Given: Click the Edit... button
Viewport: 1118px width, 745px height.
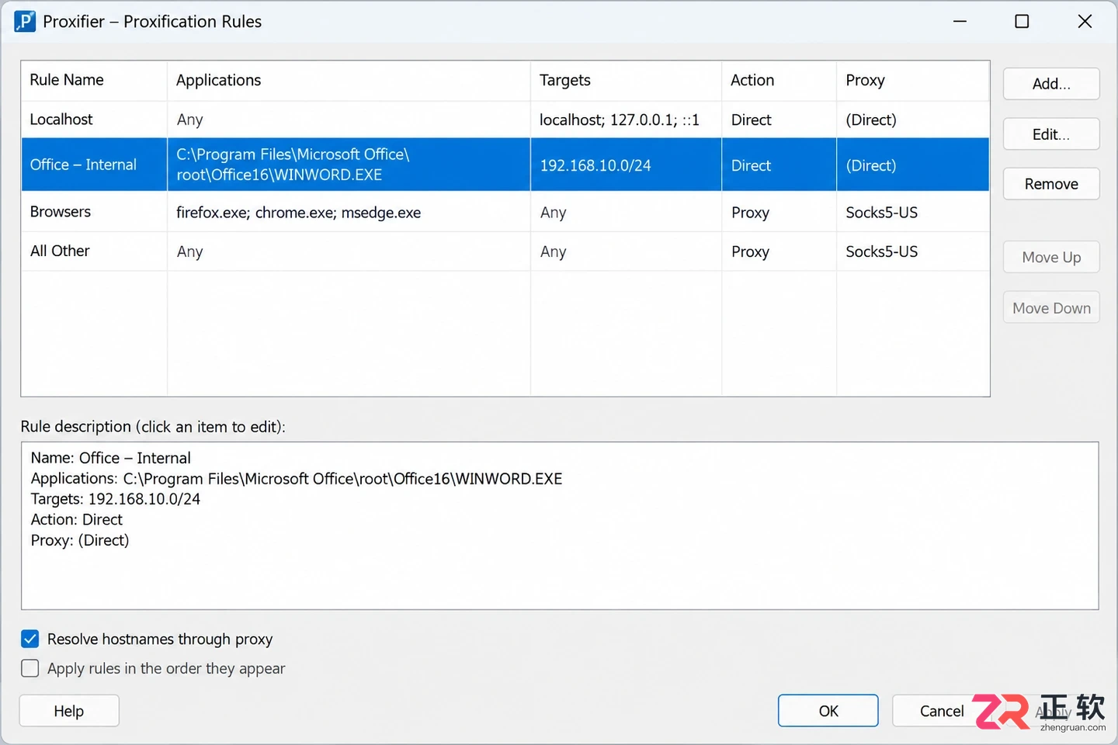Looking at the screenshot, I should (x=1051, y=134).
